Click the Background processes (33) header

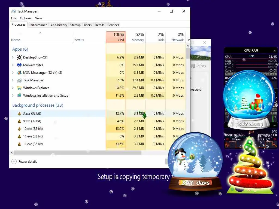click(38, 105)
